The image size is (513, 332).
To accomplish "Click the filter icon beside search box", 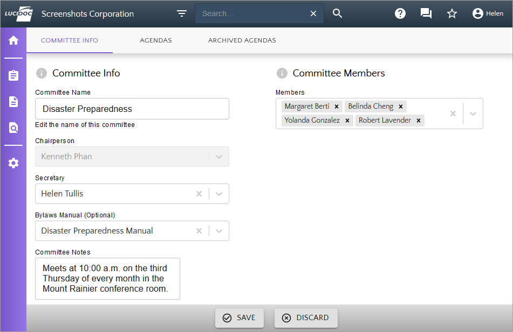I will pyautogui.click(x=182, y=13).
